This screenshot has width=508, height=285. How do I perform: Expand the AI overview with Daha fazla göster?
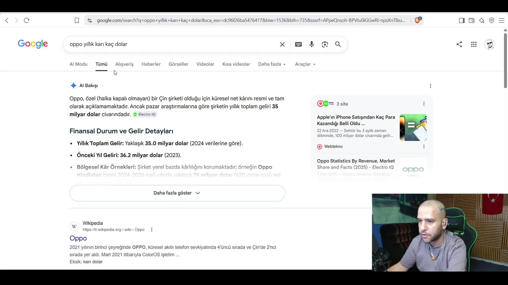point(177,193)
